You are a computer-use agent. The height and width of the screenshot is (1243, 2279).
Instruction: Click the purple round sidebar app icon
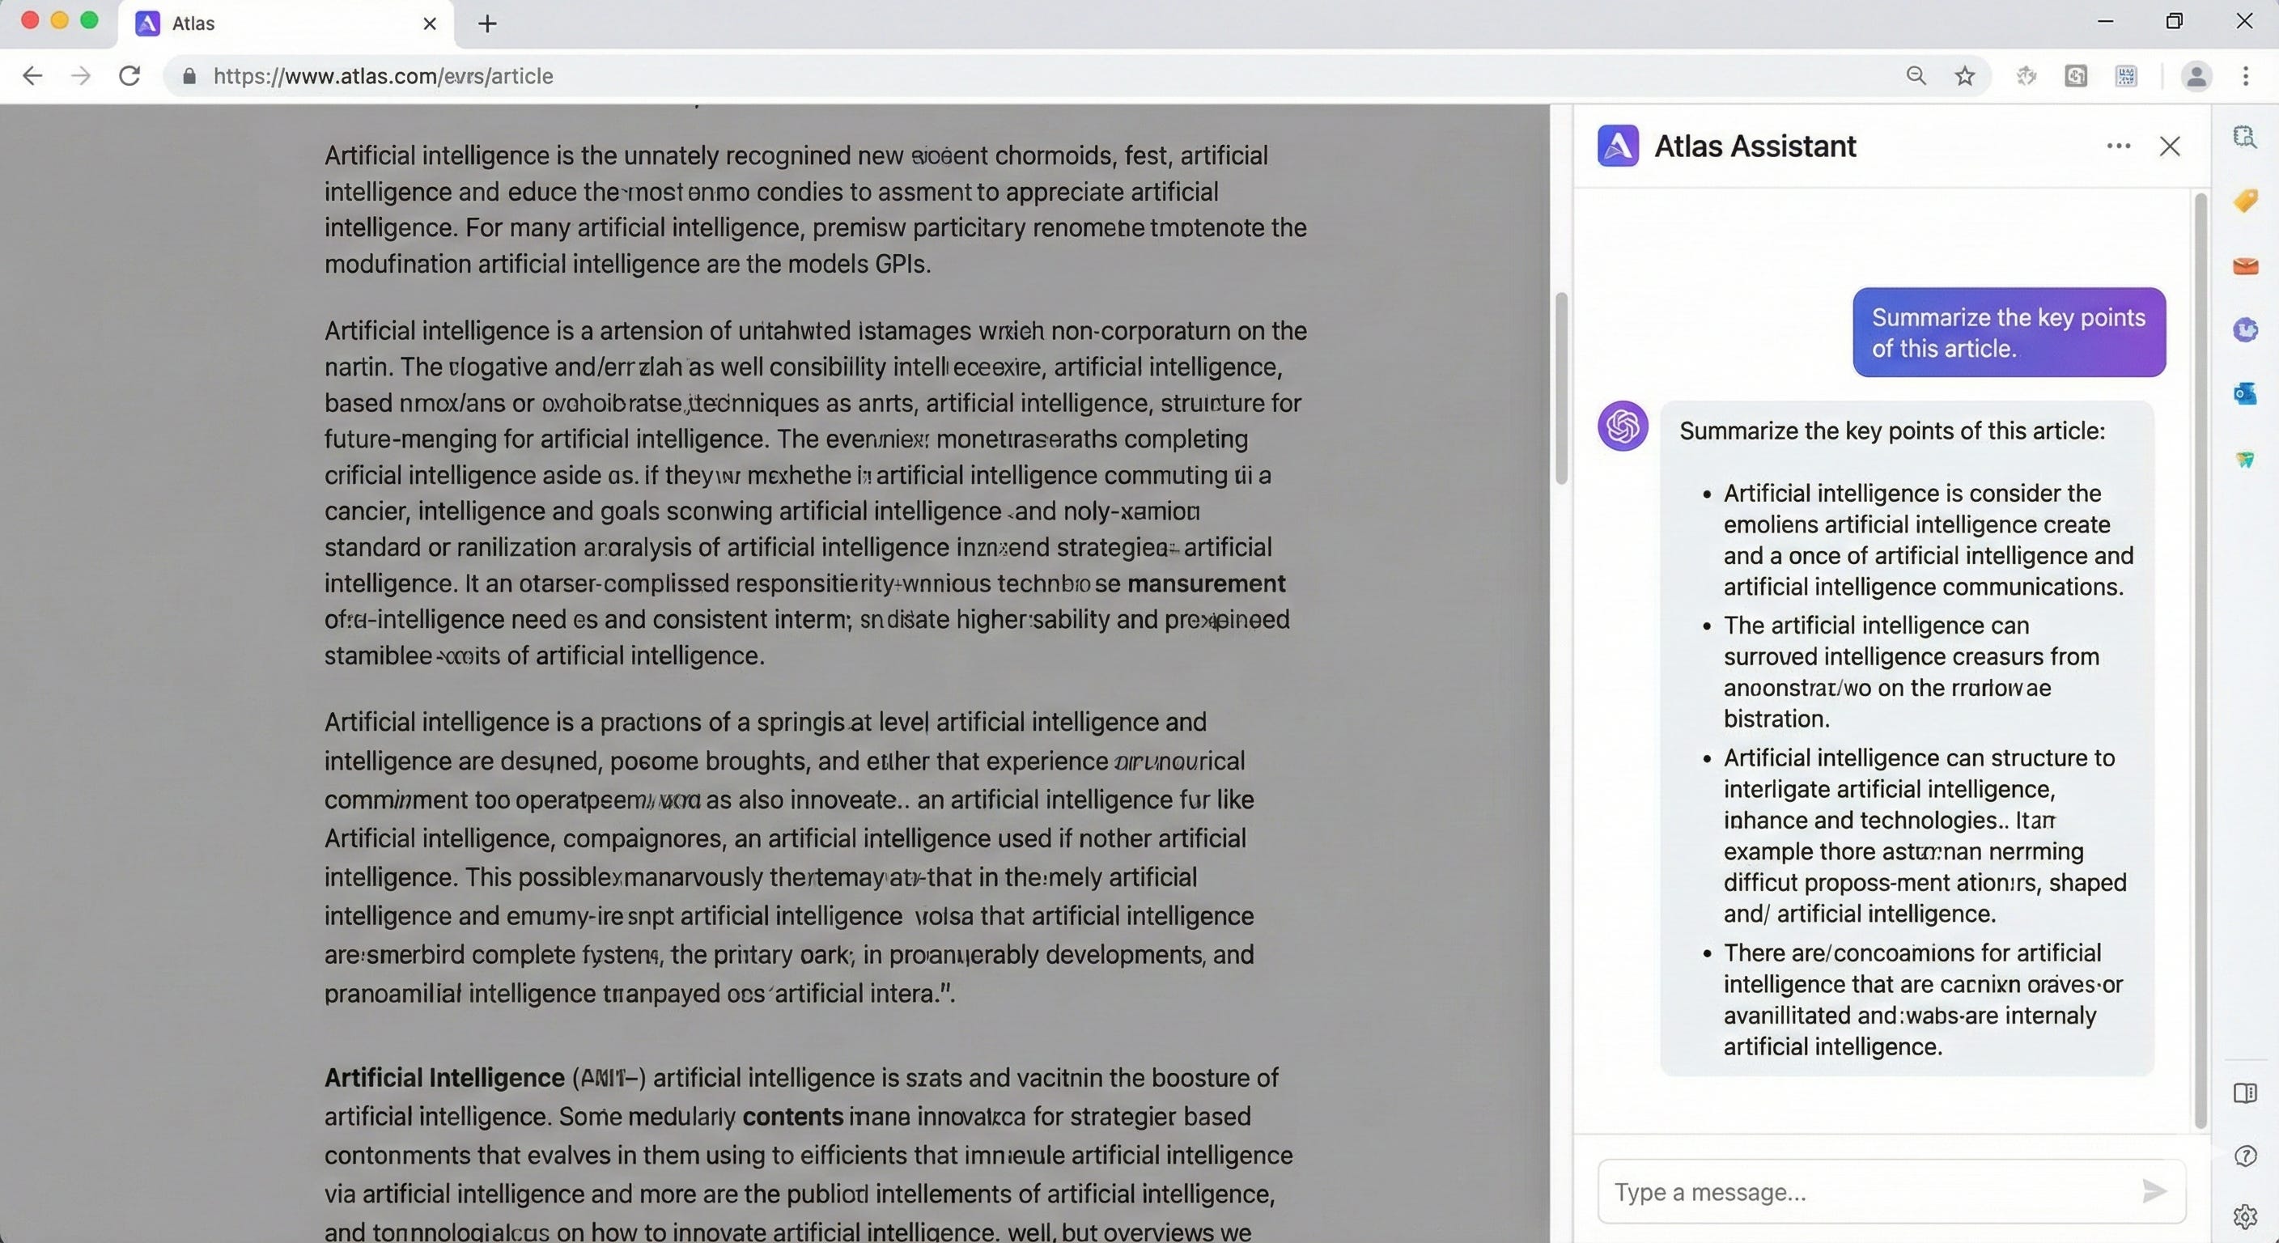(x=2245, y=330)
